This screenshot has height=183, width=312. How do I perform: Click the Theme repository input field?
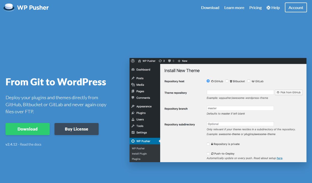240,92
